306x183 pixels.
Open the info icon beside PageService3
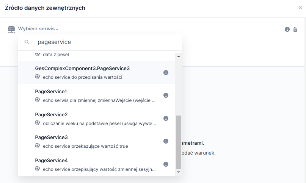pyautogui.click(x=166, y=141)
